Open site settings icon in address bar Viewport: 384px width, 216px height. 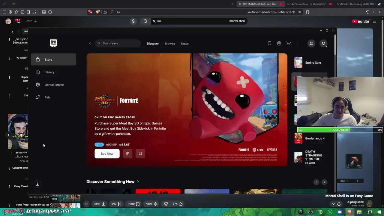(x=300, y=12)
